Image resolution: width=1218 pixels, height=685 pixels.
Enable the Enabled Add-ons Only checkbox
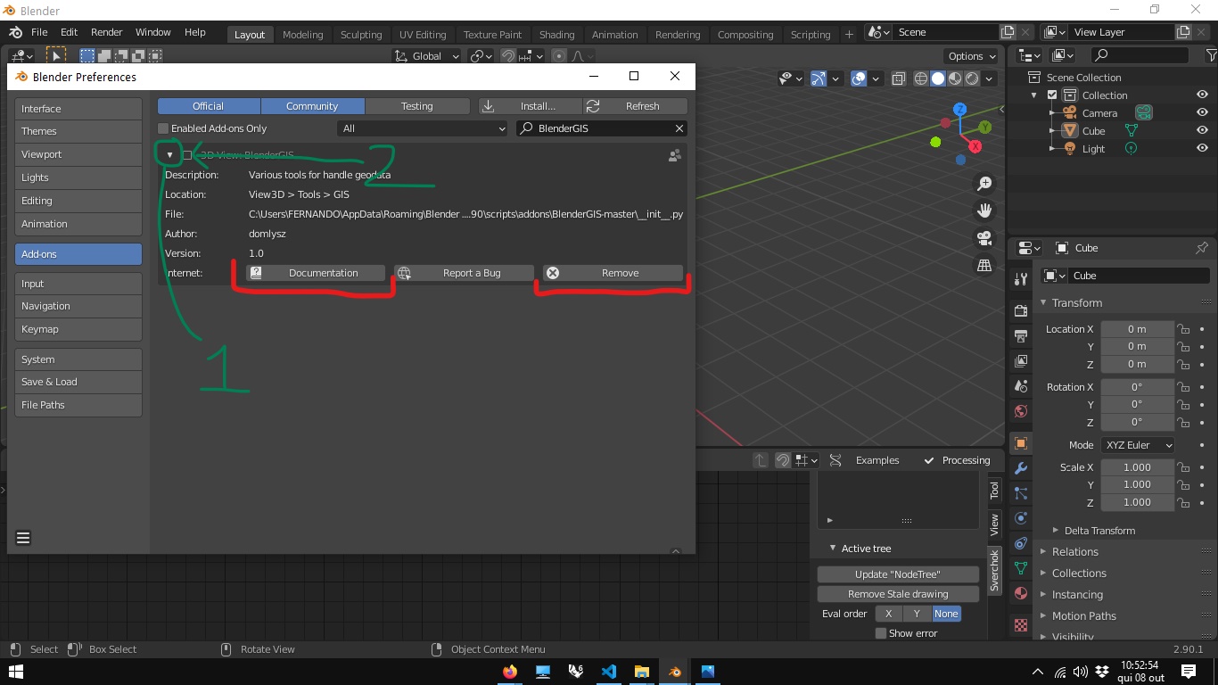point(163,128)
